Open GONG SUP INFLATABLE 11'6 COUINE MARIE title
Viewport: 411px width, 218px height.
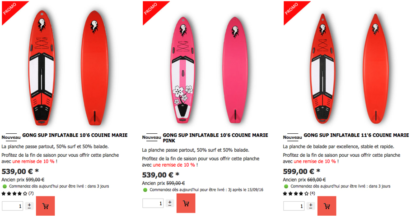pyautogui.click(x=356, y=135)
